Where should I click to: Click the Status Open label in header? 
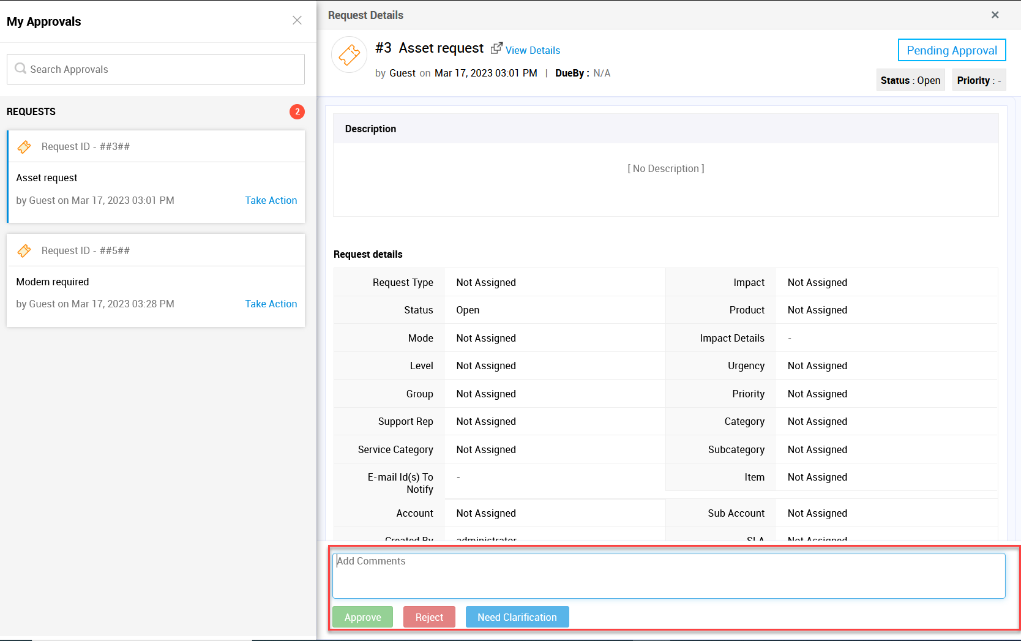910,80
